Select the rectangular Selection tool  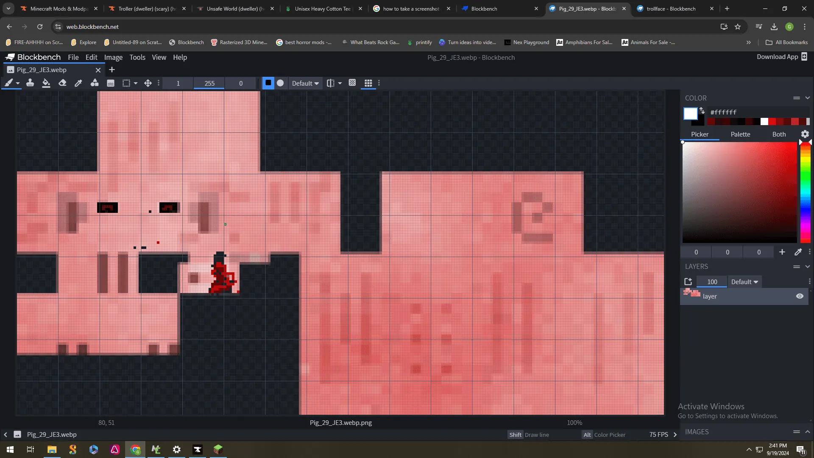(126, 83)
